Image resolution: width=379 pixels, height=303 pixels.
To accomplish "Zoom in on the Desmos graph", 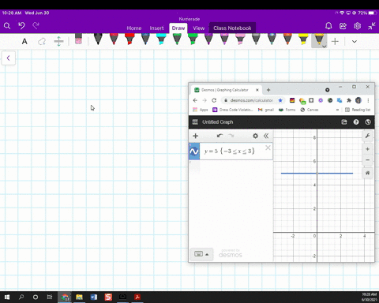I will (368, 149).
